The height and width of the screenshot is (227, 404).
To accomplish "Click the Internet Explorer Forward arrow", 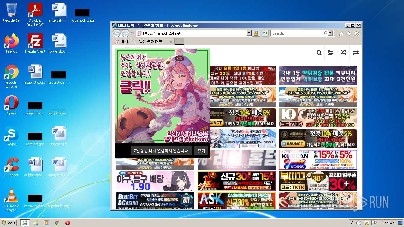I will [125, 33].
